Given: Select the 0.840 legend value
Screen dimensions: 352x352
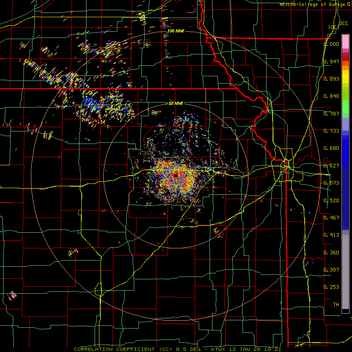Looking at the screenshot, I should click(331, 96).
